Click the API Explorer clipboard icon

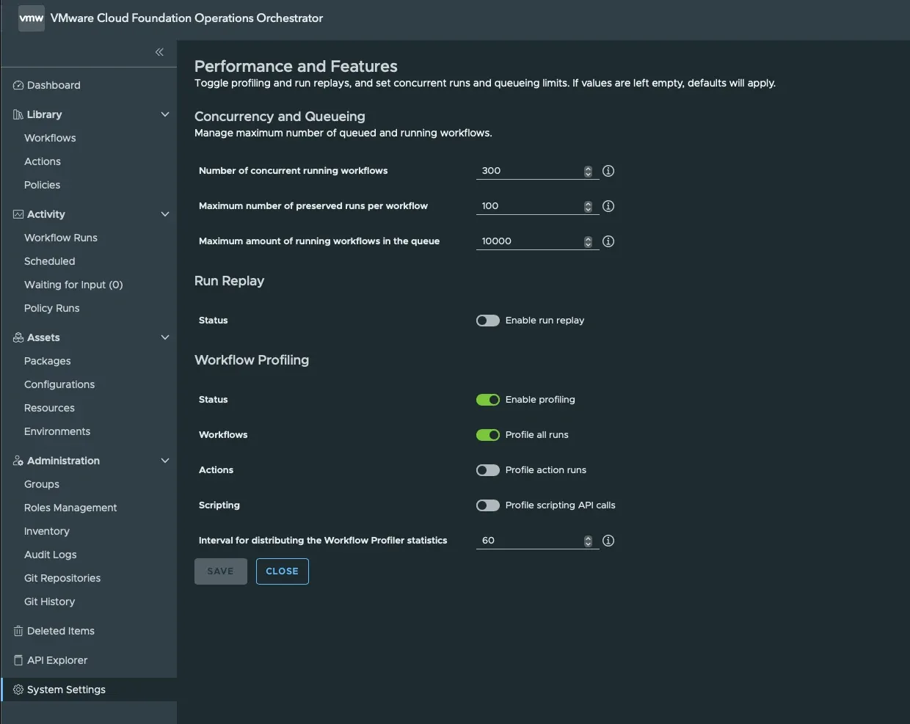(x=18, y=660)
